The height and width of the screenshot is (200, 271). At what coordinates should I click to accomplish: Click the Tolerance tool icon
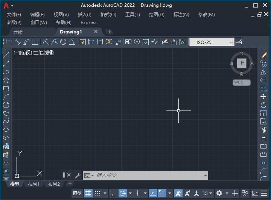[x=128, y=42]
